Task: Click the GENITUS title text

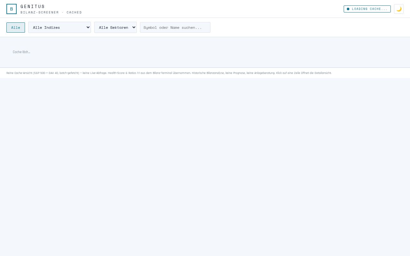Action: point(33,6)
